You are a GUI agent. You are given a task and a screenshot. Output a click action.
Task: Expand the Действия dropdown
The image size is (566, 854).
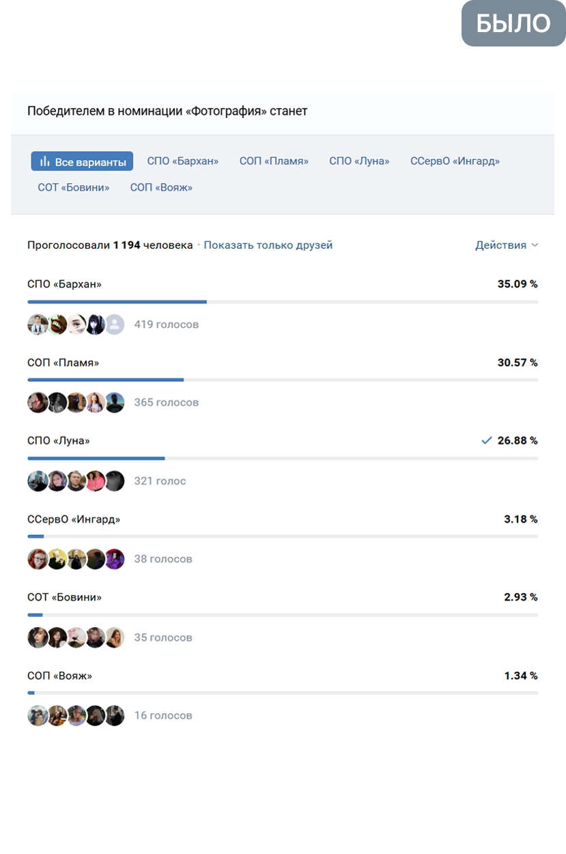[x=507, y=245]
